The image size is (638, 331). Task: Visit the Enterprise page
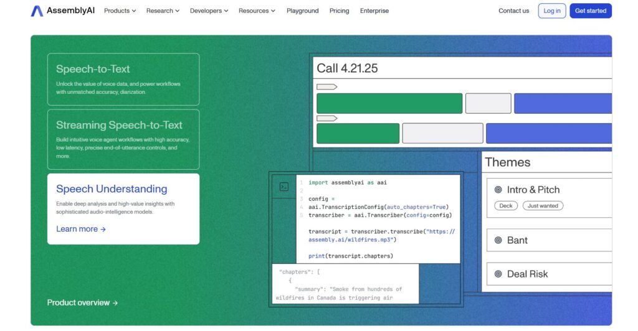(374, 11)
